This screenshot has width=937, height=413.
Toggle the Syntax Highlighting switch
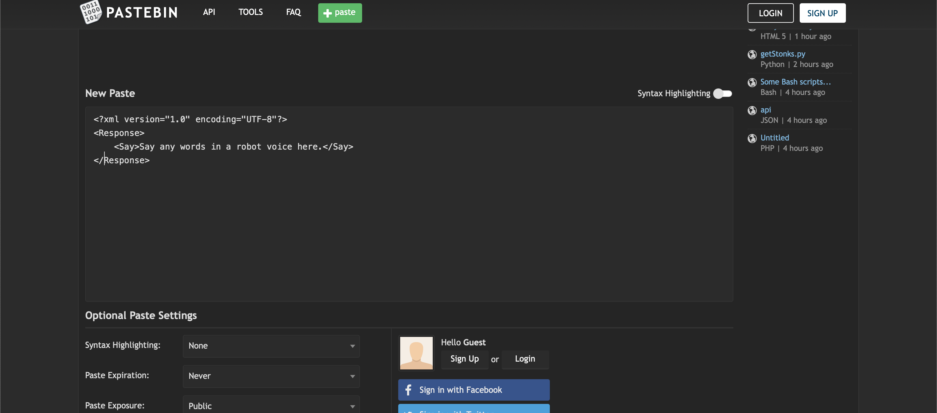pos(722,94)
